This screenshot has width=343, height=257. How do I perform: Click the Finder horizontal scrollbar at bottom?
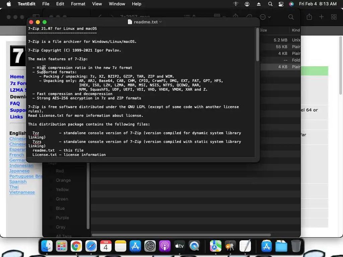coord(181,235)
